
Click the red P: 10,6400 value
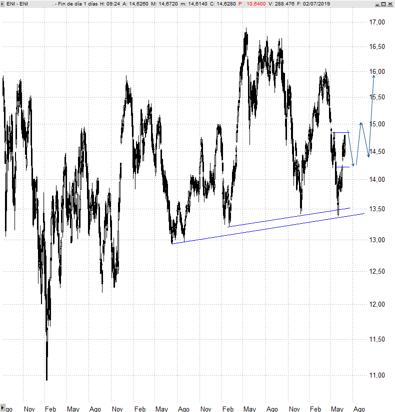252,4
